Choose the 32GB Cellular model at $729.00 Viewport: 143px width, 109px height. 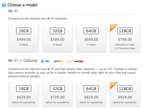coord(57,94)
